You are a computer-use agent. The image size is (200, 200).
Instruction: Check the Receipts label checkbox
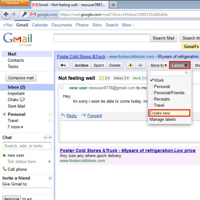[151, 99]
